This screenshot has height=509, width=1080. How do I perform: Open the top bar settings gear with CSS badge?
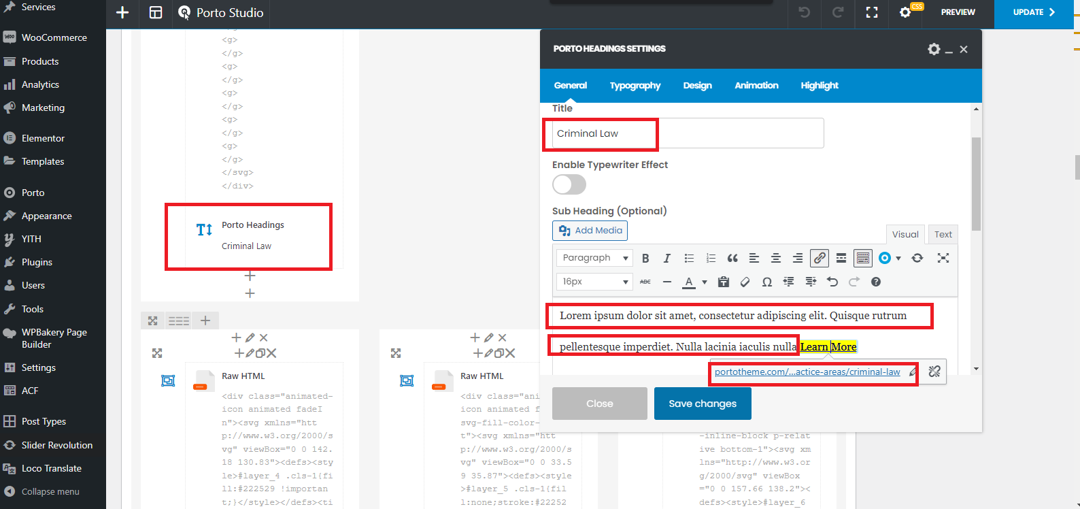tap(906, 12)
